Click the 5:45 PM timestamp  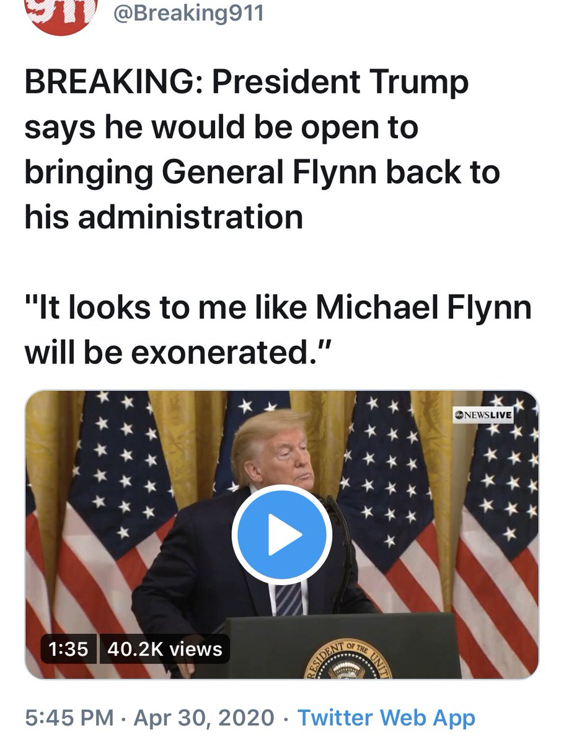pos(69,718)
